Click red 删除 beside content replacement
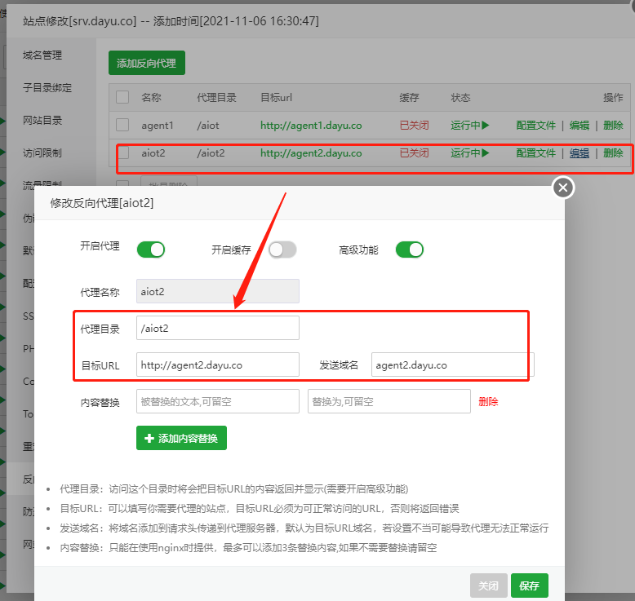This screenshot has height=601, width=635. coord(488,401)
